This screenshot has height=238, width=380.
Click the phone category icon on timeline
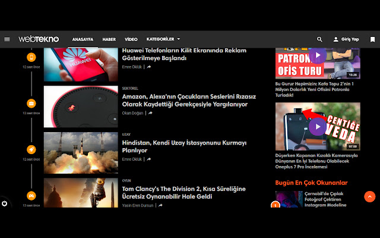coord(31,58)
